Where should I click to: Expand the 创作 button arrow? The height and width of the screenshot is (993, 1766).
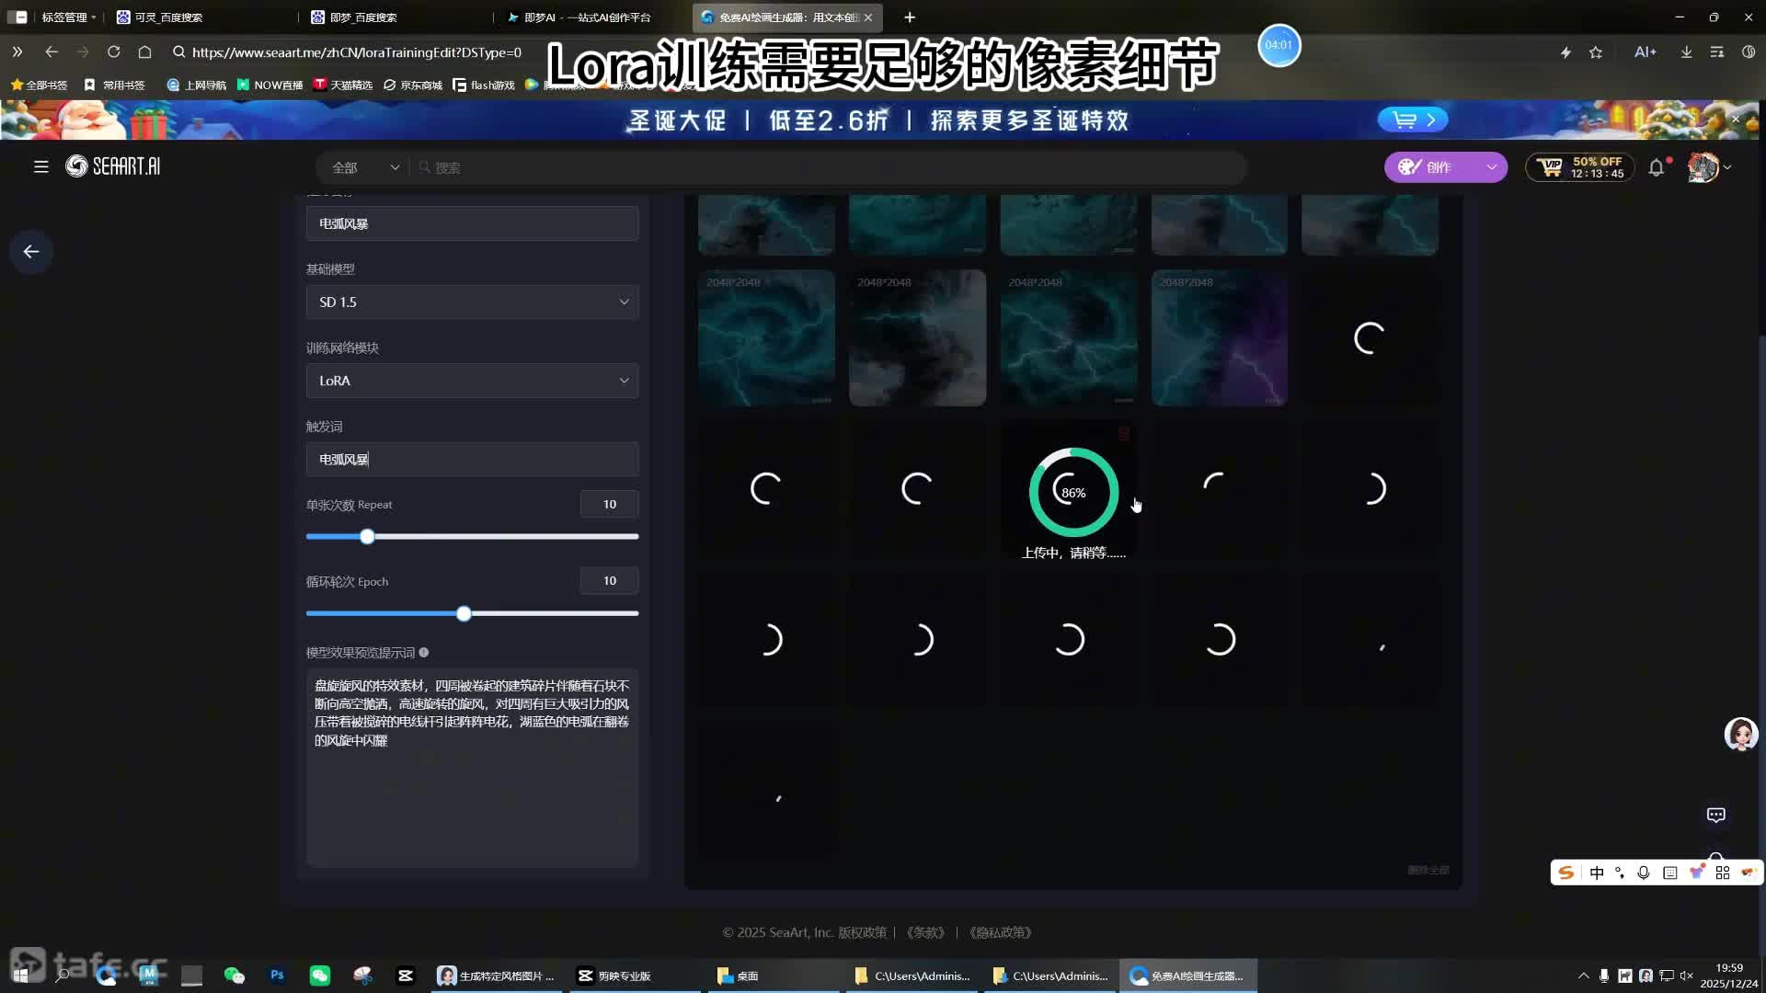pyautogui.click(x=1491, y=167)
